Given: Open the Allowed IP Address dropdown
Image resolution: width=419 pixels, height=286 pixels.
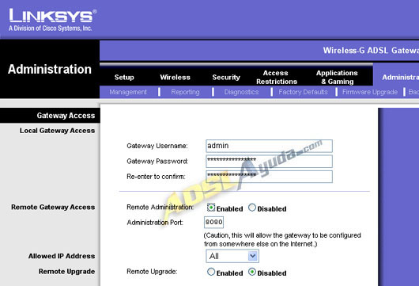Looking at the screenshot, I should point(232,256).
